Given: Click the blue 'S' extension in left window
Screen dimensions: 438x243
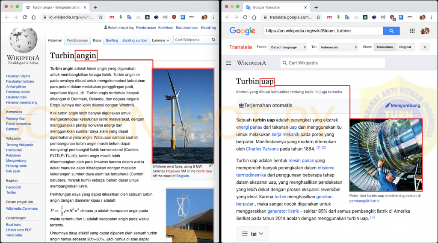Looking at the screenshot, I should click(x=183, y=17).
